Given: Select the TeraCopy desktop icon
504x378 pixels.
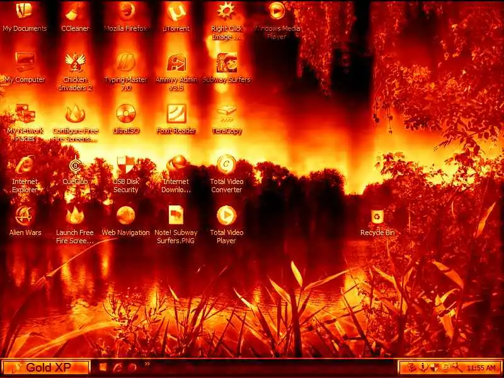Looking at the screenshot, I should tap(227, 119).
